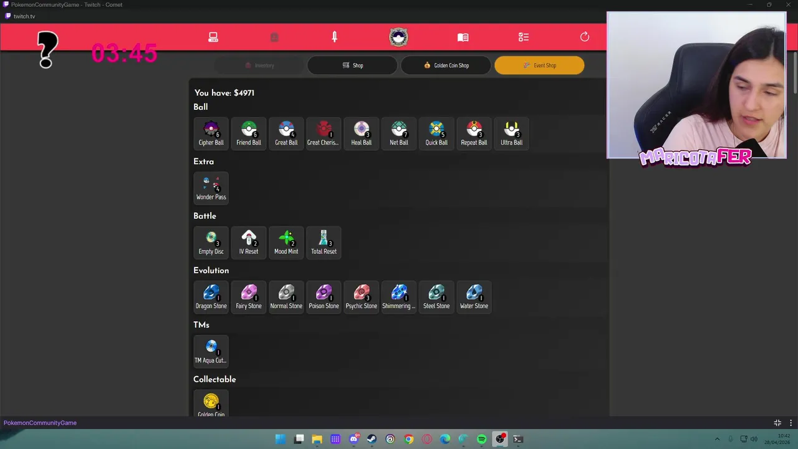
Task: Show hidden system tray icons
Action: coord(717,439)
